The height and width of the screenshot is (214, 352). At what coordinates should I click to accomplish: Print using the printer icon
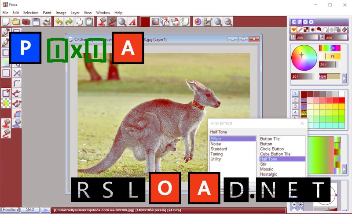(x=47, y=22)
